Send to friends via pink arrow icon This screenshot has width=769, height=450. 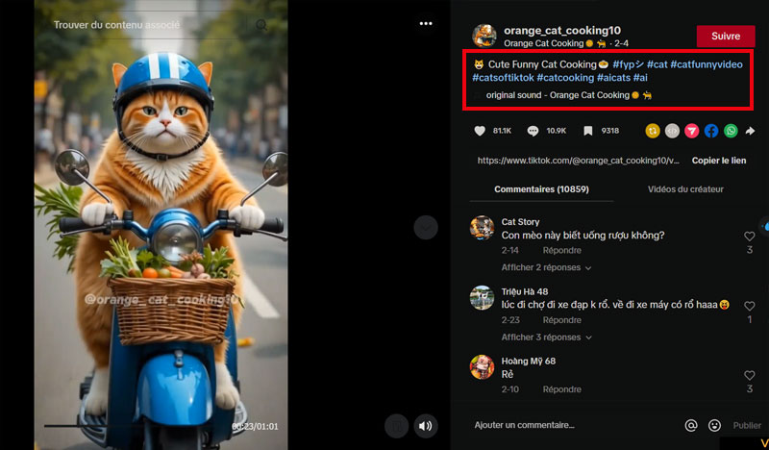pos(691,131)
